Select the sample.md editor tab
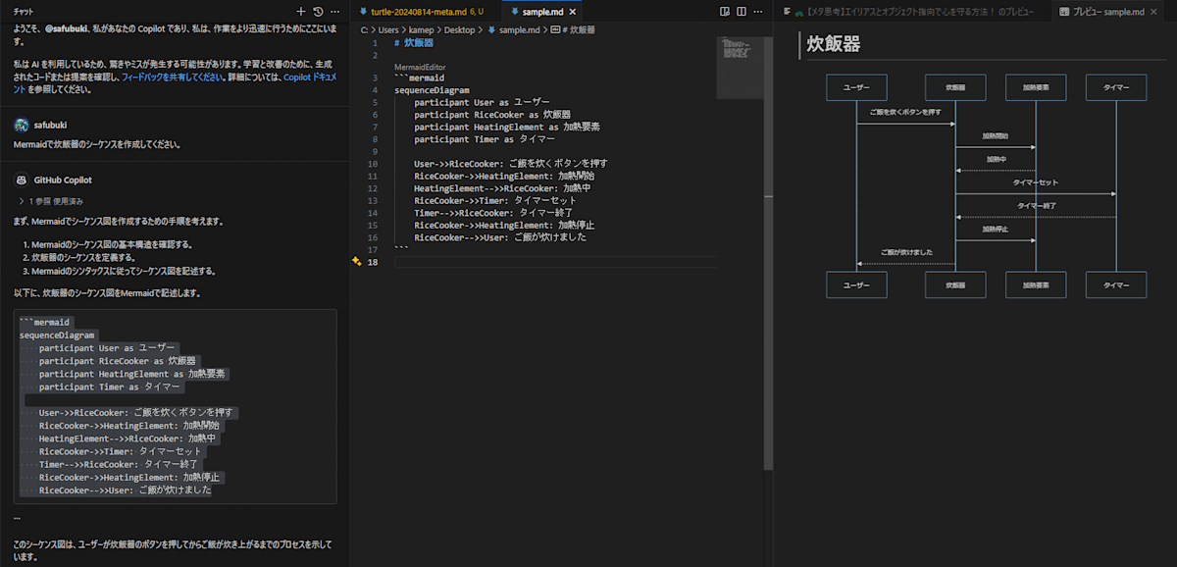 click(543, 12)
